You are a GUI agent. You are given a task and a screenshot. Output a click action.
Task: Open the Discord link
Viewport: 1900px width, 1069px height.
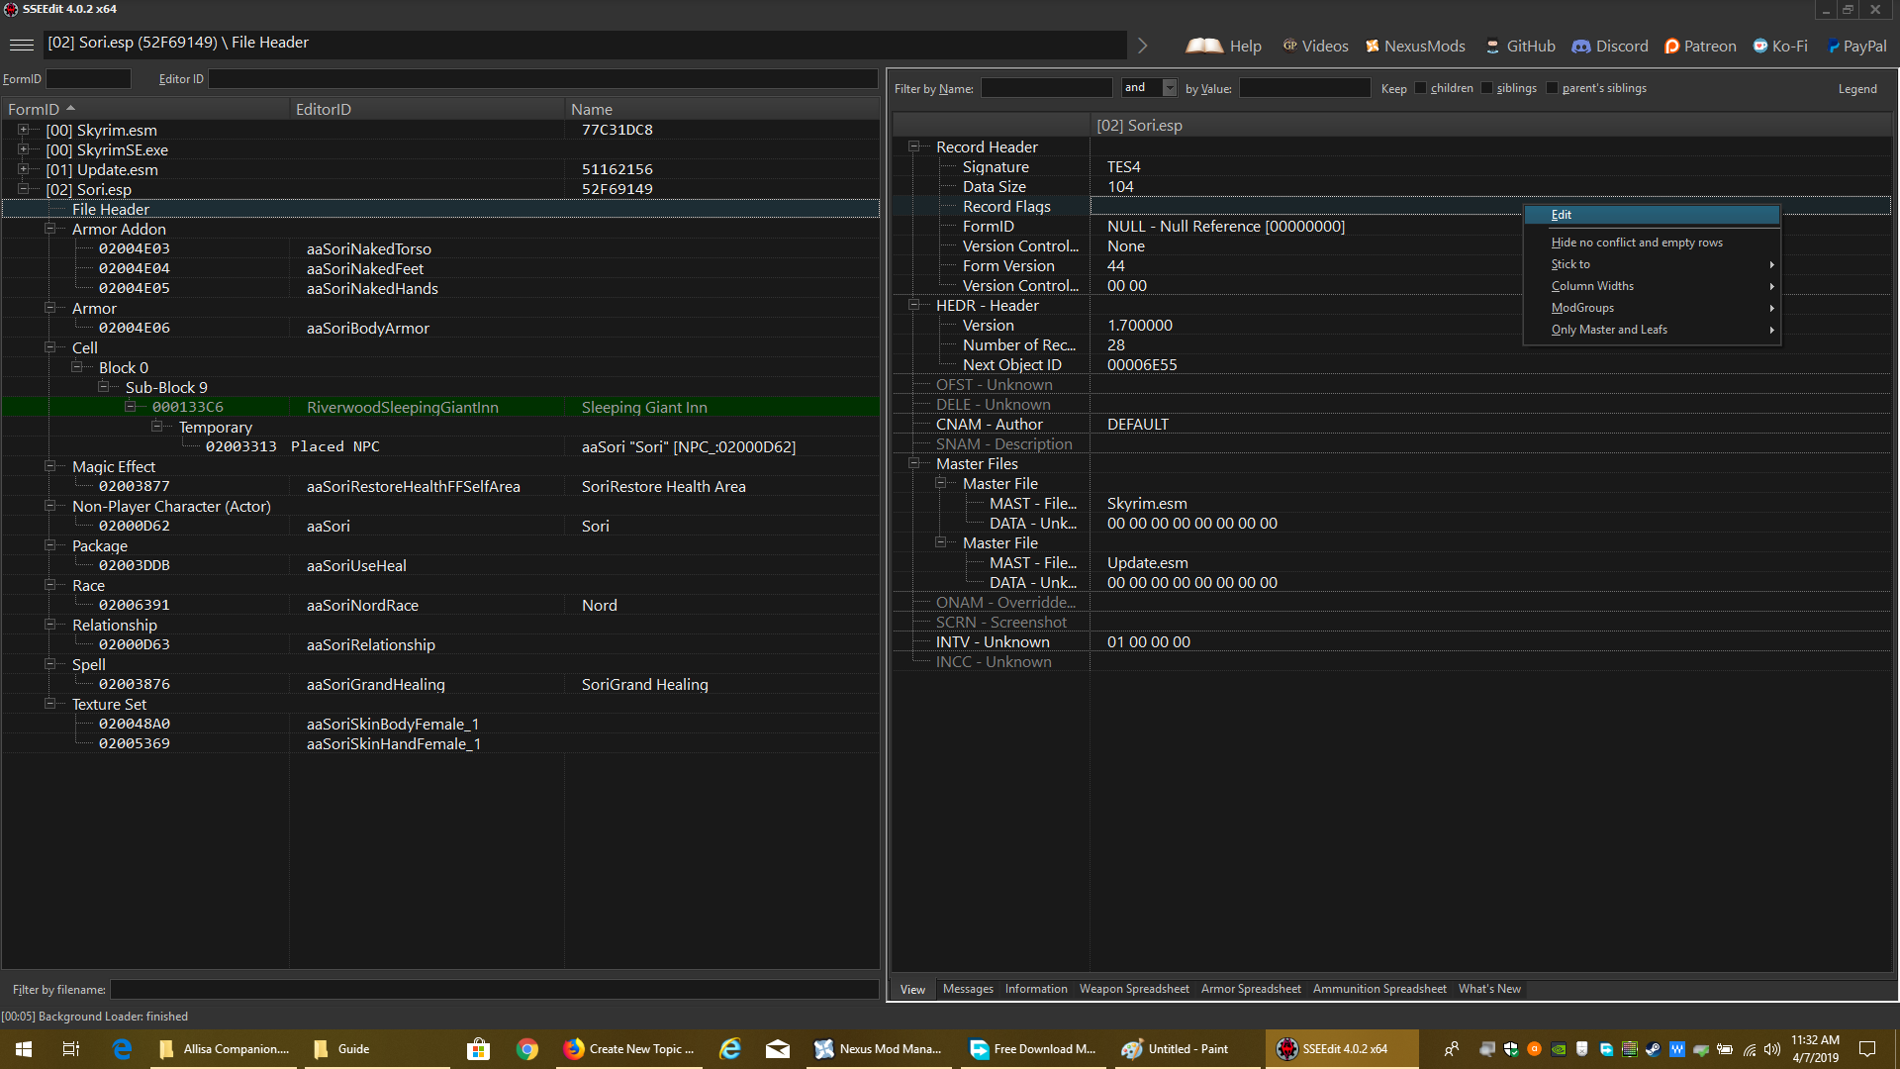[1610, 46]
